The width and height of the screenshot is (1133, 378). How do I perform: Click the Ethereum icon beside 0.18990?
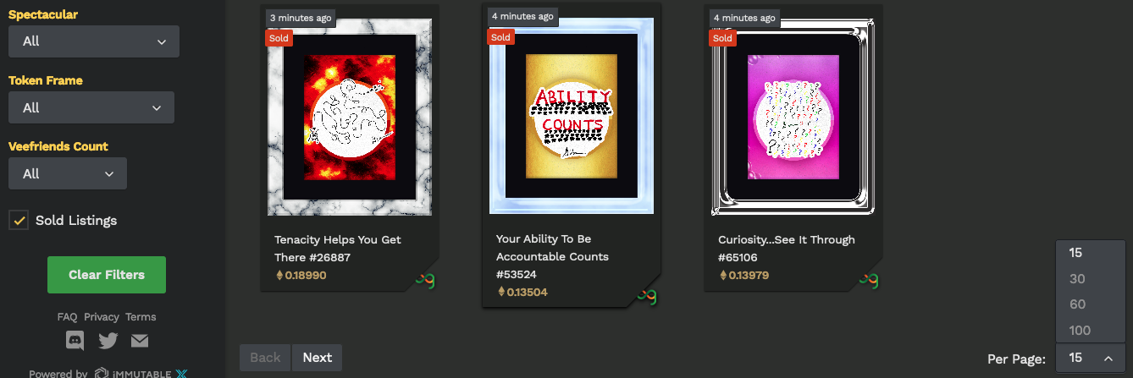(279, 275)
